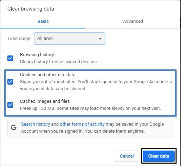Screen dimensions: 181x166
Task: Click the Cancel button
Action: tap(127, 156)
